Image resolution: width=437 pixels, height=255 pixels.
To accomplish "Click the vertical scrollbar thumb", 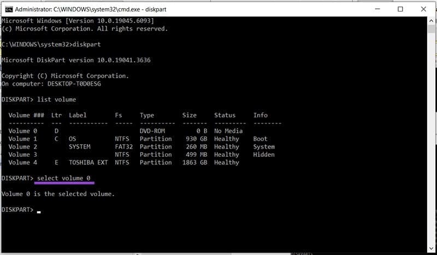I will point(431,29).
